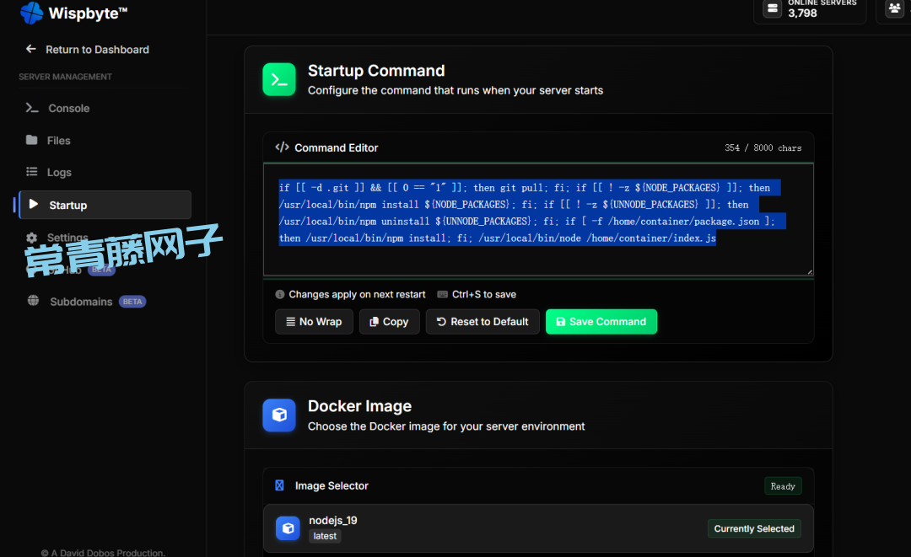
Task: Go to the Logs page
Action: click(x=59, y=172)
